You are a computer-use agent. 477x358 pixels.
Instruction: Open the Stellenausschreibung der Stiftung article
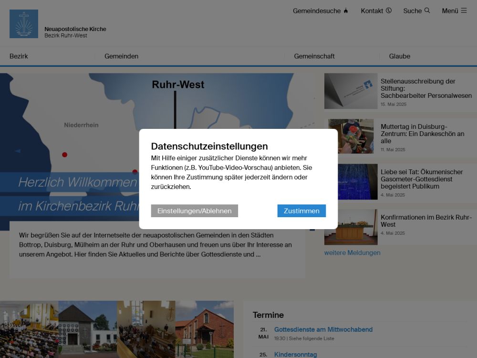pyautogui.click(x=426, y=88)
